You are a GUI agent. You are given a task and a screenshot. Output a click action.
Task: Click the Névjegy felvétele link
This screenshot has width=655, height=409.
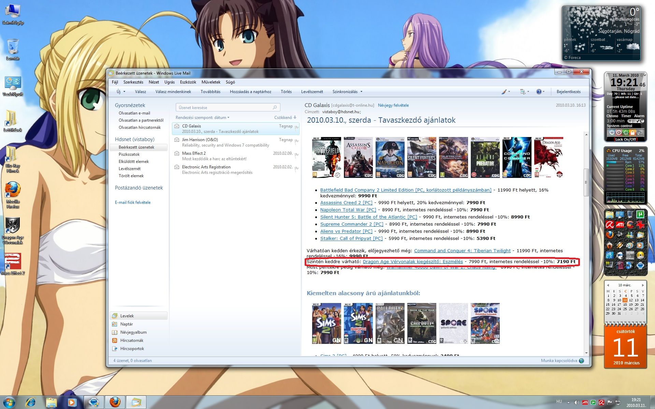point(393,105)
